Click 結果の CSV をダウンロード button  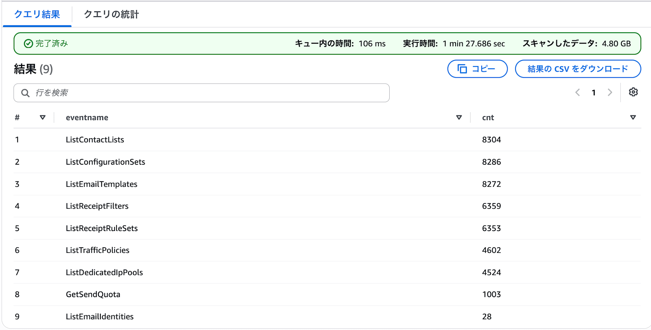[578, 69]
